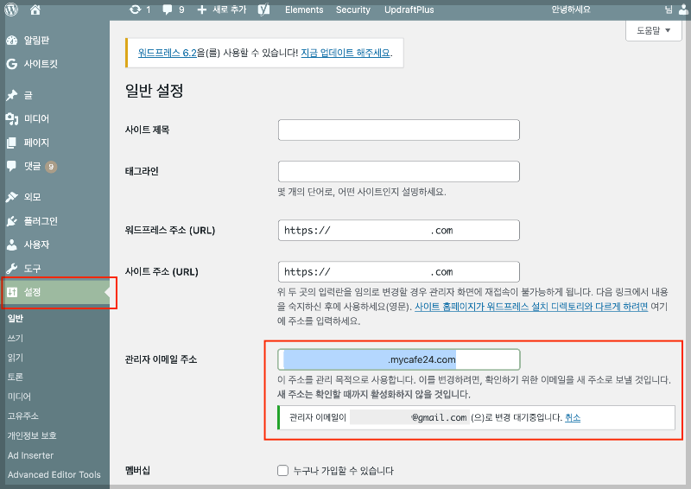Open 안녕하세요 account menu
This screenshot has height=489, width=691.
tap(571, 10)
